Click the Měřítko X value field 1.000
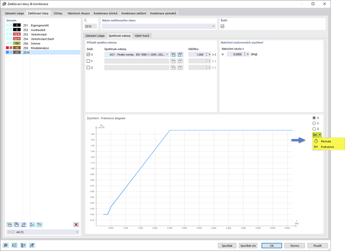 [x=197, y=54]
